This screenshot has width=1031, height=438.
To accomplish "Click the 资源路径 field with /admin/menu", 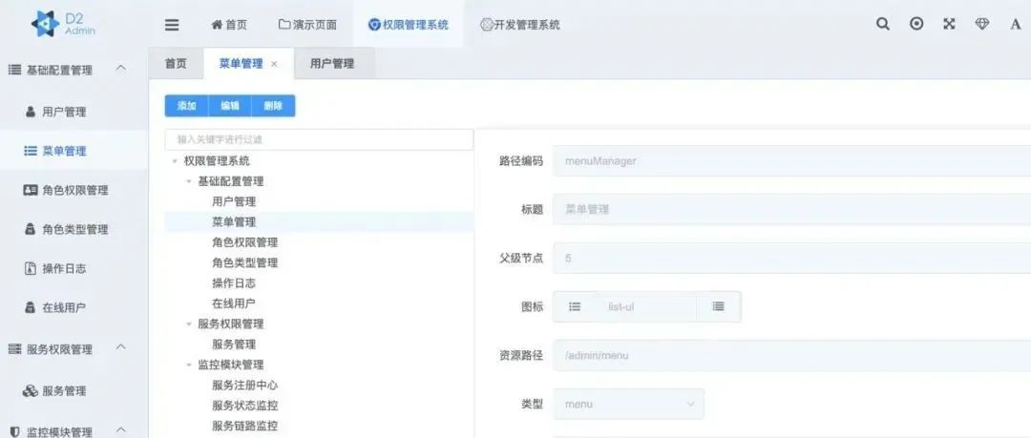I will click(x=791, y=355).
